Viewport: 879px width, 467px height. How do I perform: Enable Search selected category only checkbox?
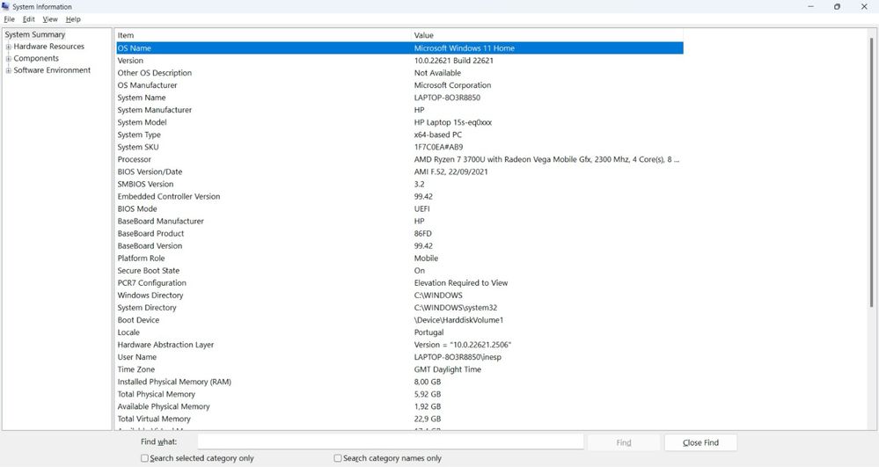tap(144, 458)
